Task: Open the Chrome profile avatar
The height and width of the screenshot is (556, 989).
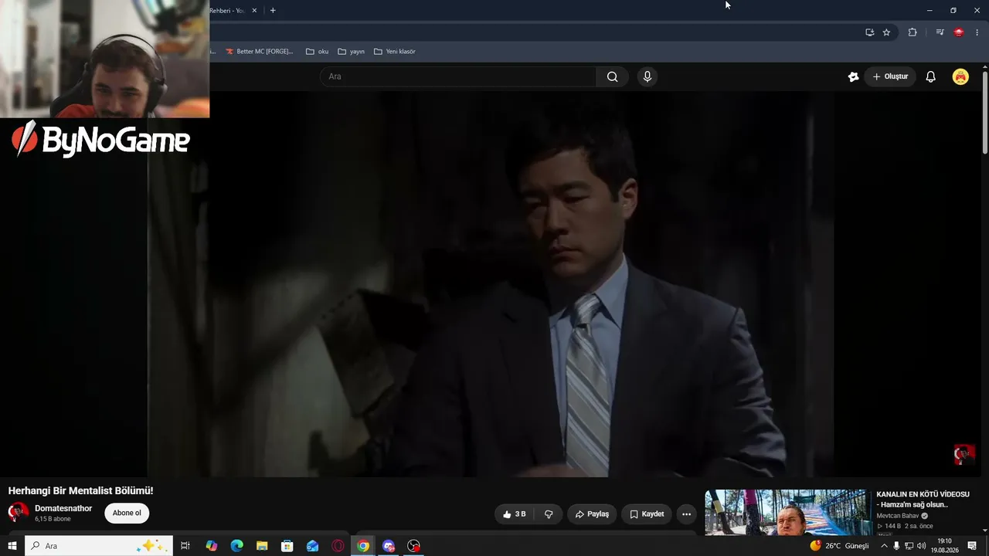Action: [x=959, y=32]
